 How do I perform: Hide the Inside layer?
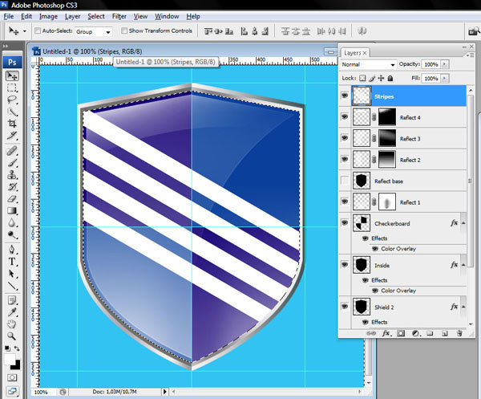(x=345, y=264)
